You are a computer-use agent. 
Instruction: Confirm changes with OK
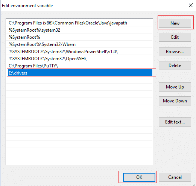(x=139, y=177)
